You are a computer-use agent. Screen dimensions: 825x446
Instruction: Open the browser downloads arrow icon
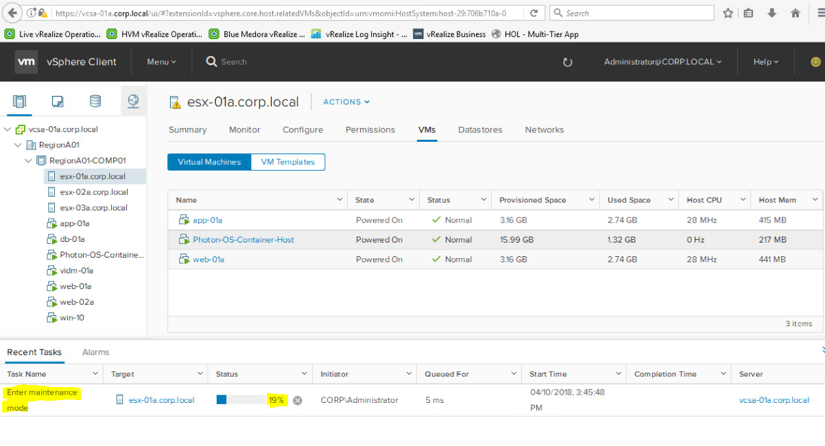tap(772, 13)
